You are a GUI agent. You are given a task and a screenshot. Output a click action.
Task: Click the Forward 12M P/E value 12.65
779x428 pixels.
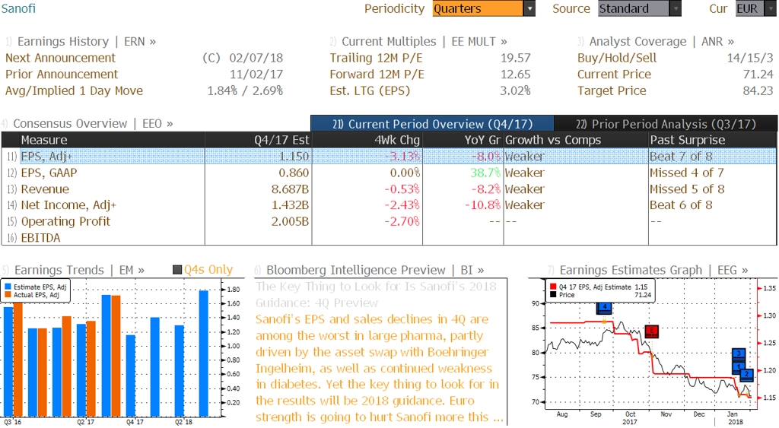click(515, 75)
